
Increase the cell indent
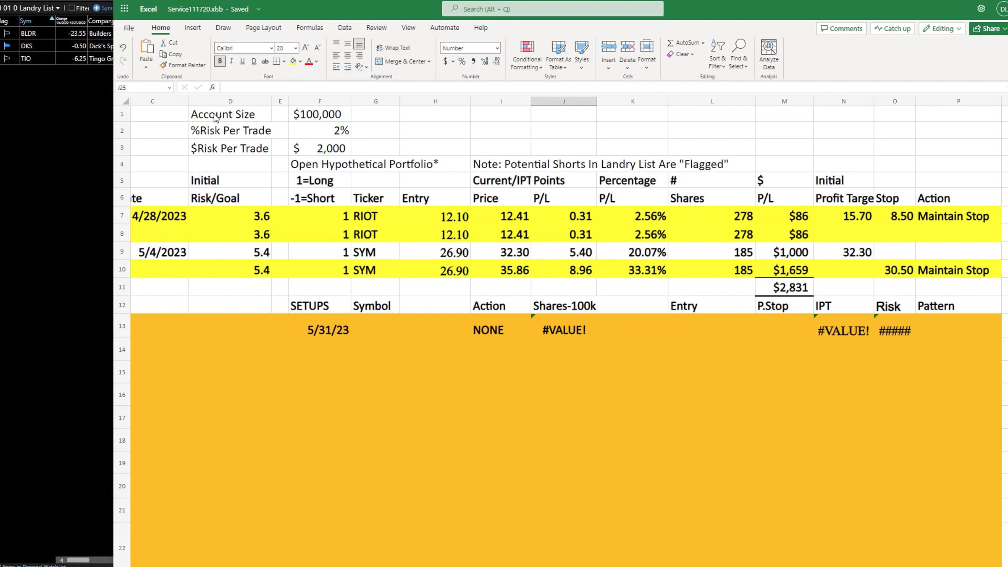point(347,67)
